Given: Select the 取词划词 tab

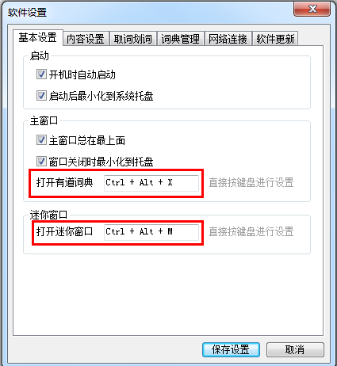Looking at the screenshot, I should point(133,39).
